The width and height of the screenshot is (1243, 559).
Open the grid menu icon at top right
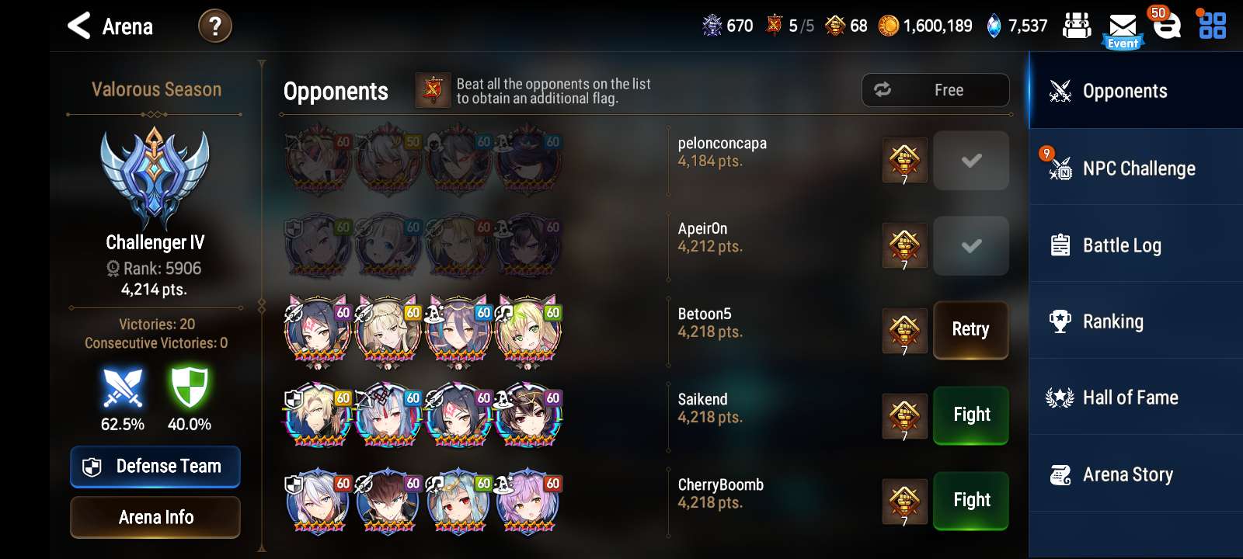coord(1212,25)
